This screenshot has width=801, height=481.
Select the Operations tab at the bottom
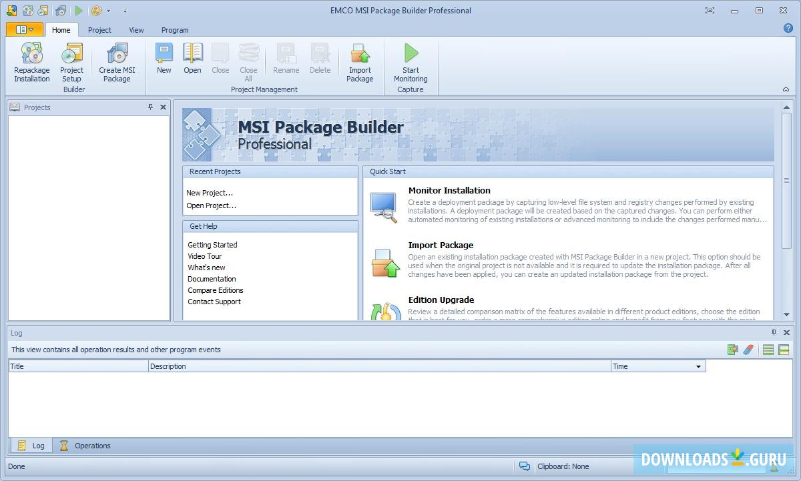(x=85, y=446)
